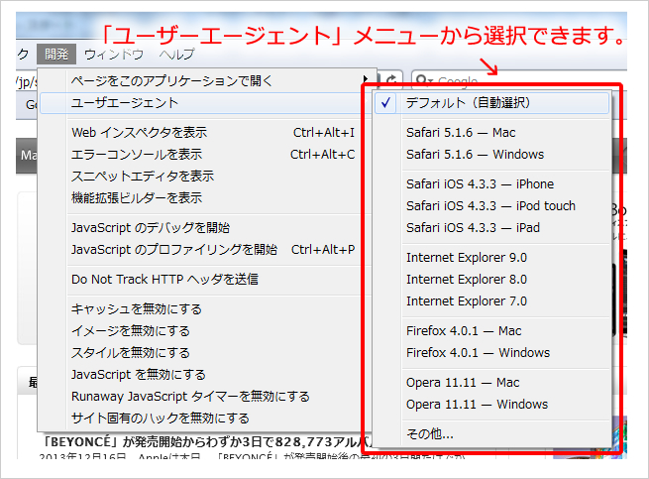Select Firefox 4.0.1 — Windows user agent
The width and height of the screenshot is (649, 479).
[477, 352]
